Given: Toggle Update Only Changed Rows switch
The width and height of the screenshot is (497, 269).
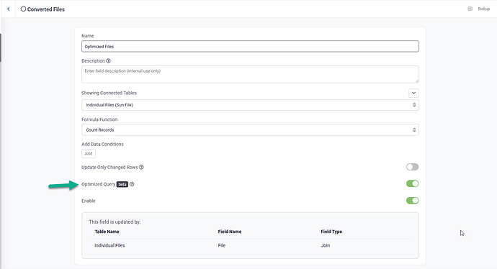Looking at the screenshot, I should [413, 167].
